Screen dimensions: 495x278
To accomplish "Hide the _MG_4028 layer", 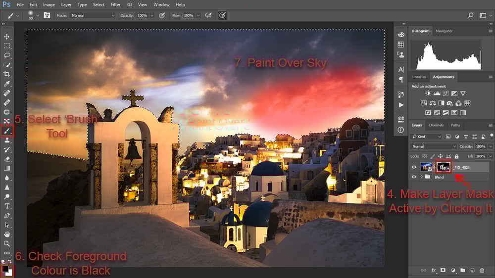I will [x=414, y=167].
